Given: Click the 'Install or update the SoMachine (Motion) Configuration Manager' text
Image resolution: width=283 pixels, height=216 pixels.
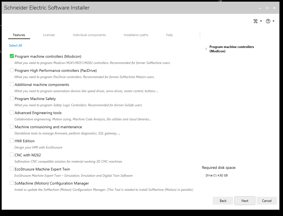Looking at the screenshot, I should (104, 190).
